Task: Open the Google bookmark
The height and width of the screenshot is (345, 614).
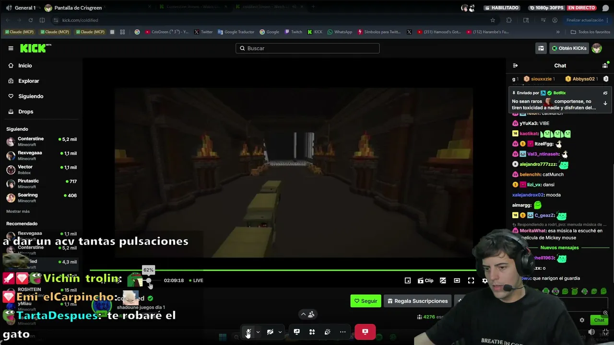Action: coord(270,32)
